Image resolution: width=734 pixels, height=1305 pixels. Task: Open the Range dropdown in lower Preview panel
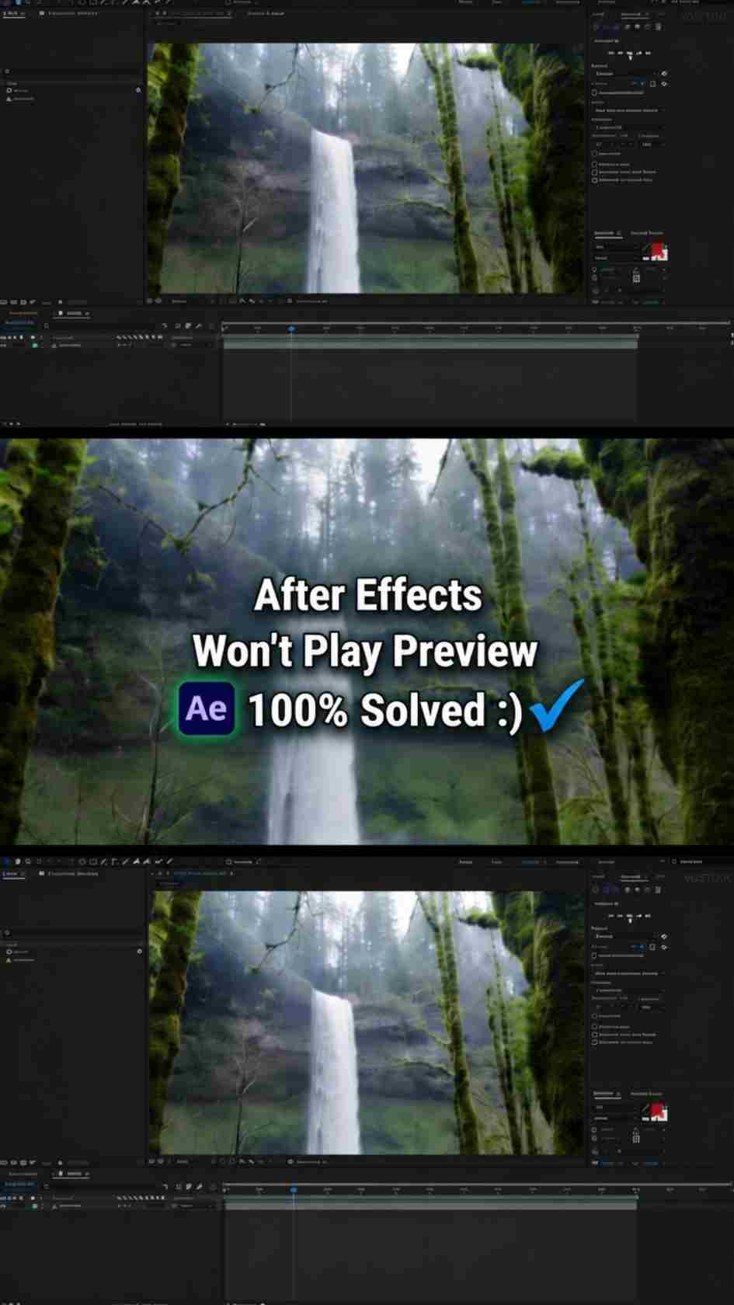(629, 973)
